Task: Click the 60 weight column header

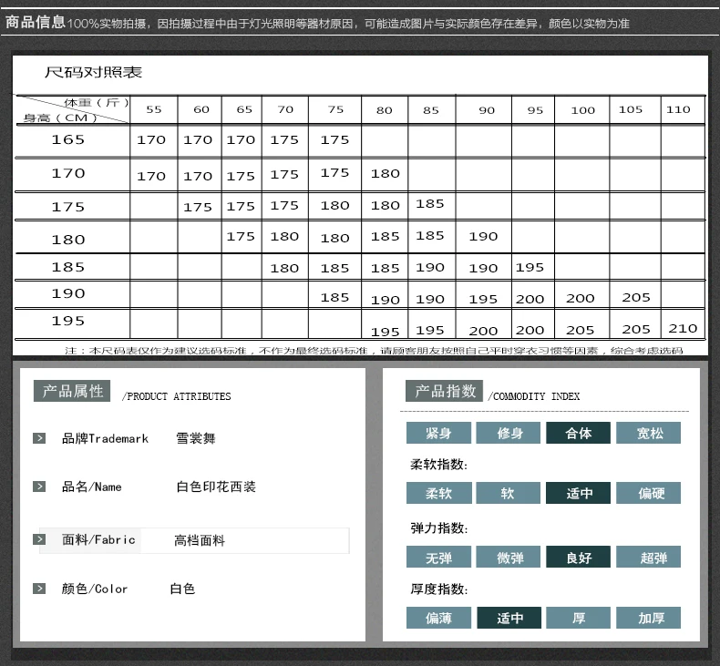Action: point(201,109)
